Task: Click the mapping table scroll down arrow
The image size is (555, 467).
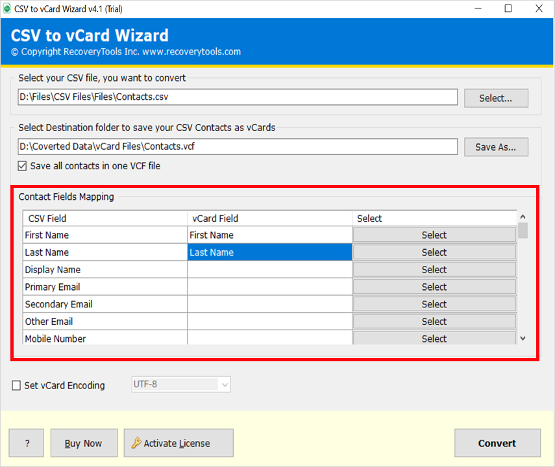Action: tap(523, 339)
